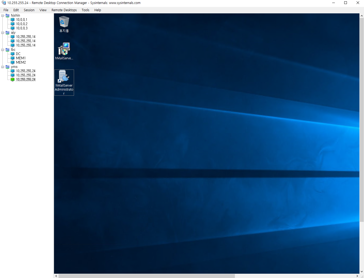Click the app icon in the title bar

[4, 3]
